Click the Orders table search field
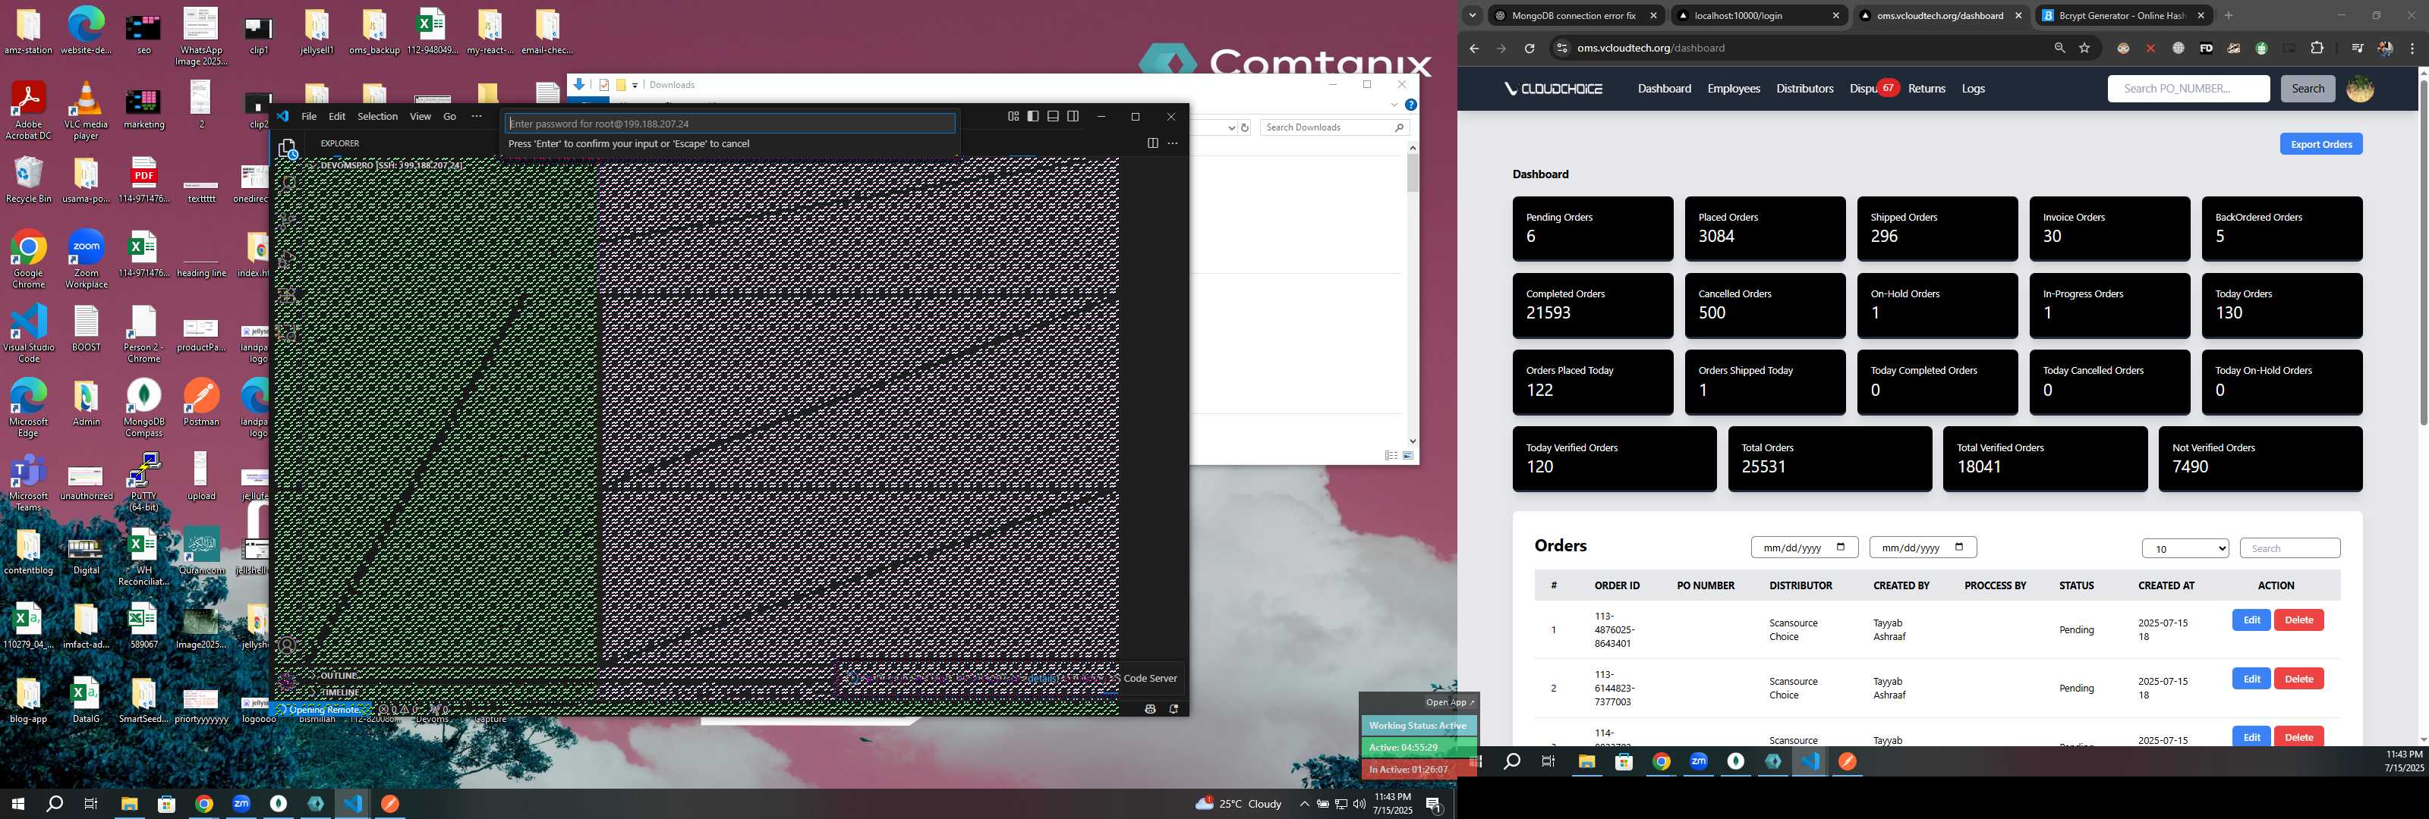The height and width of the screenshot is (819, 2429). coord(2289,548)
